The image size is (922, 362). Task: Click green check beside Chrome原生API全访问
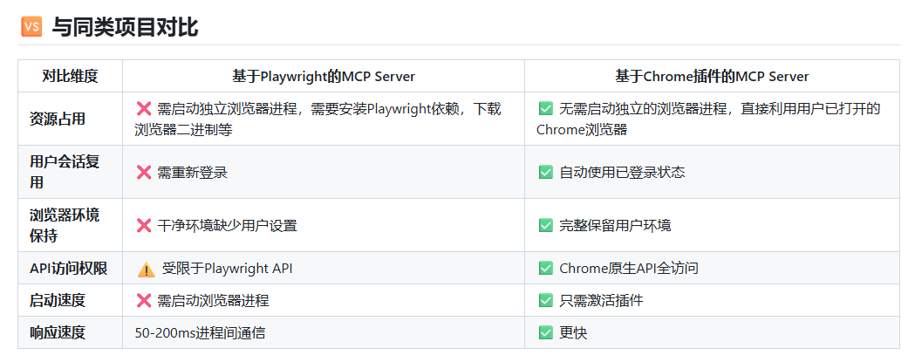(x=546, y=269)
